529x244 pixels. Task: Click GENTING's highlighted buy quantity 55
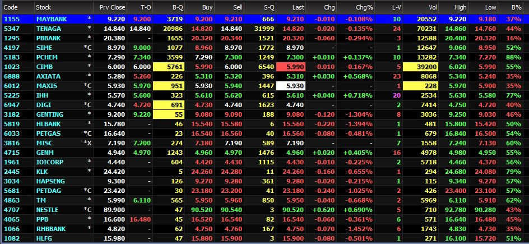tap(169, 114)
